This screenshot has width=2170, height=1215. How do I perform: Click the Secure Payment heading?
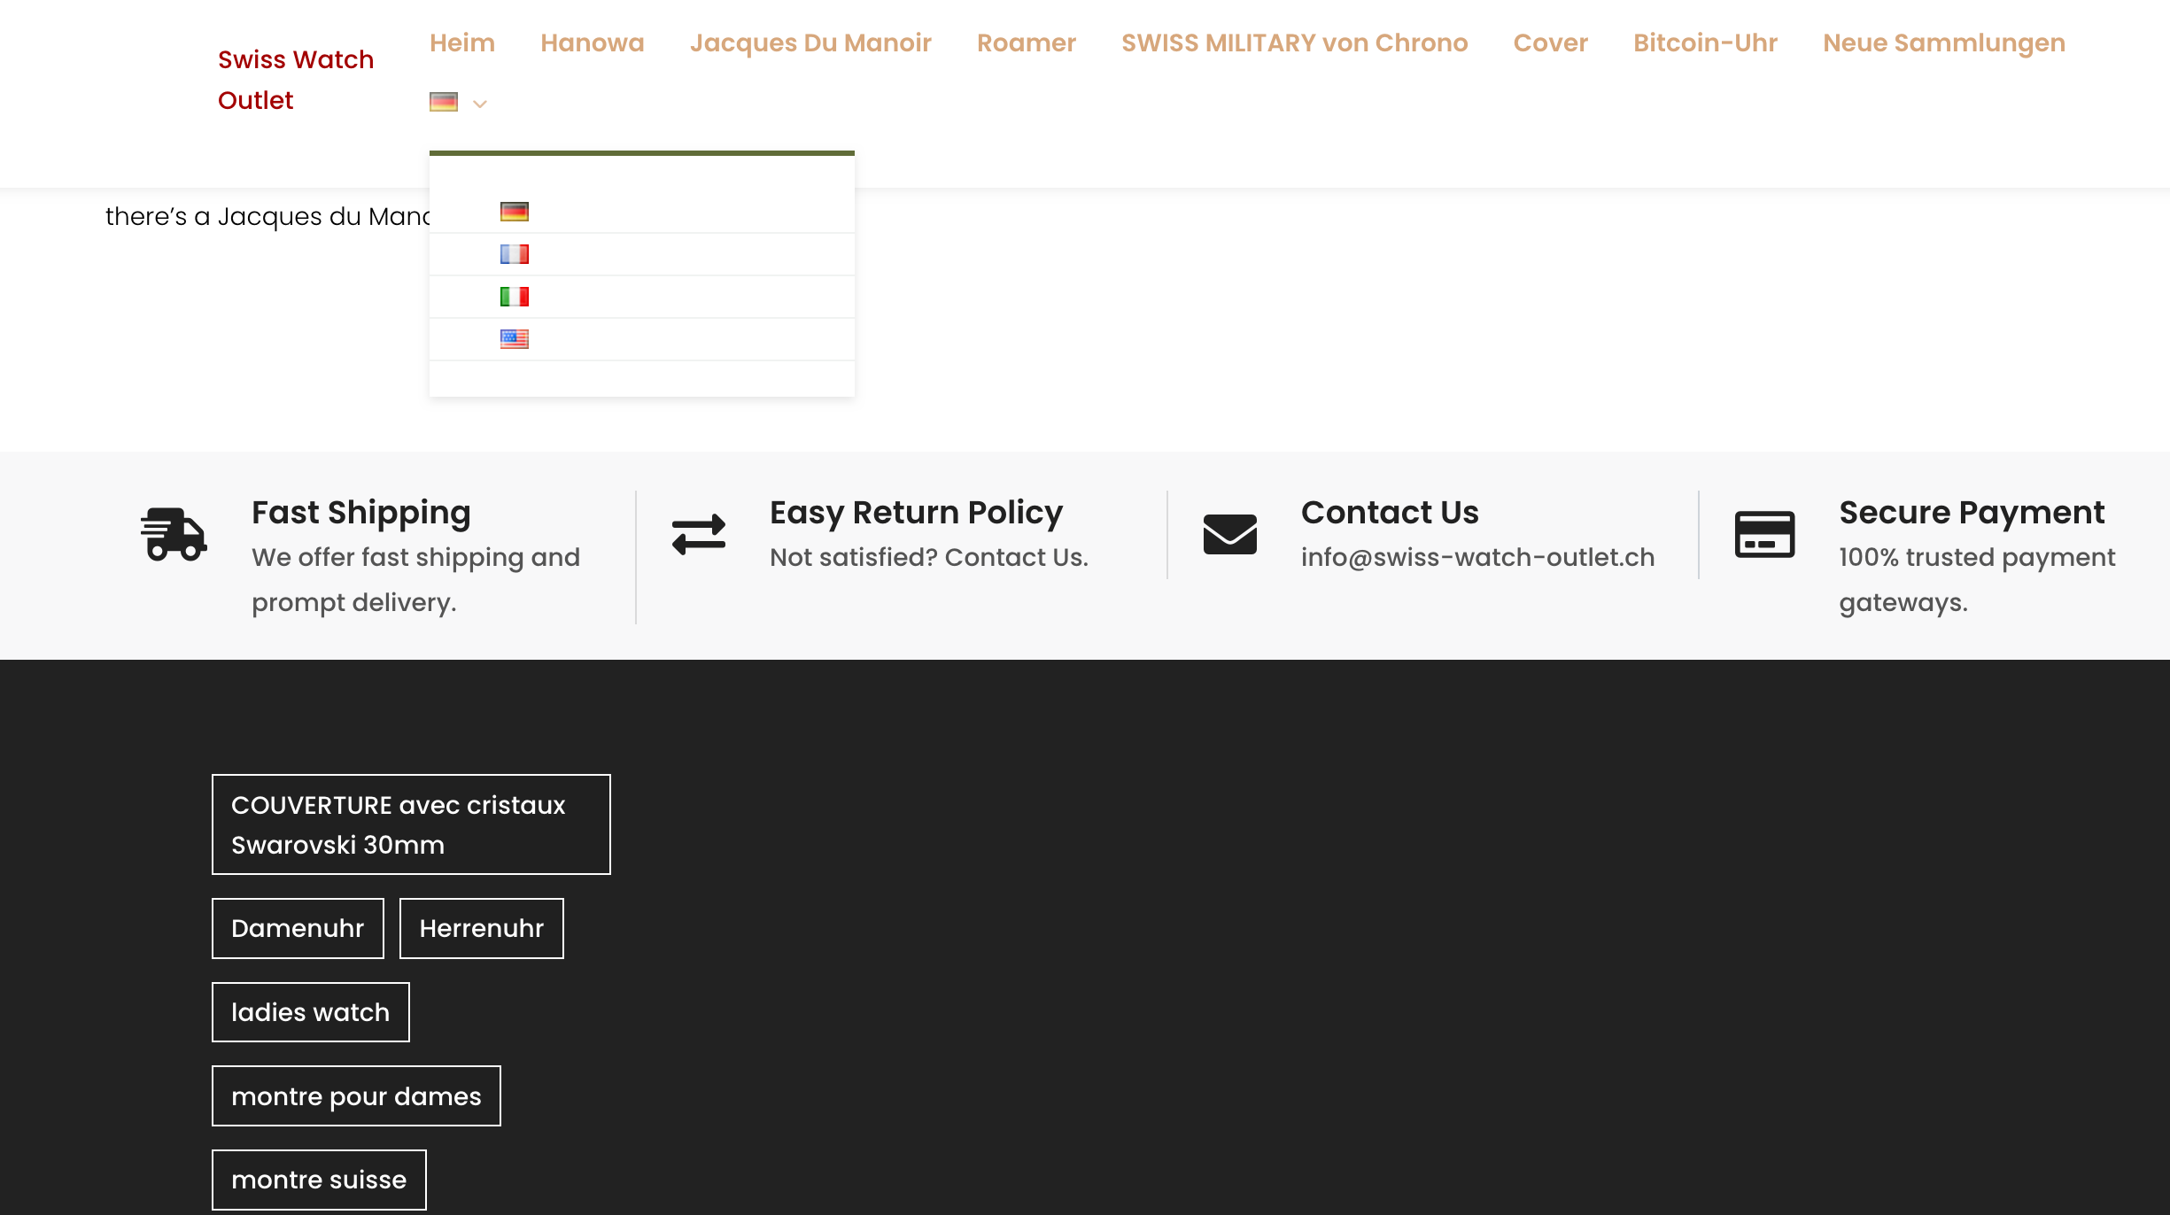click(1972, 513)
